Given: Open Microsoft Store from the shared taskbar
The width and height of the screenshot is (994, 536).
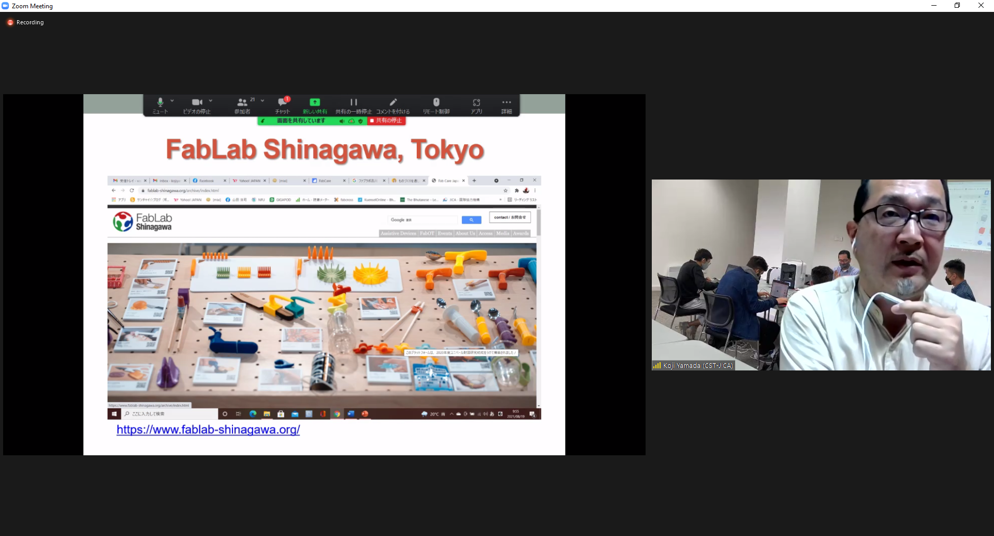Looking at the screenshot, I should point(281,414).
